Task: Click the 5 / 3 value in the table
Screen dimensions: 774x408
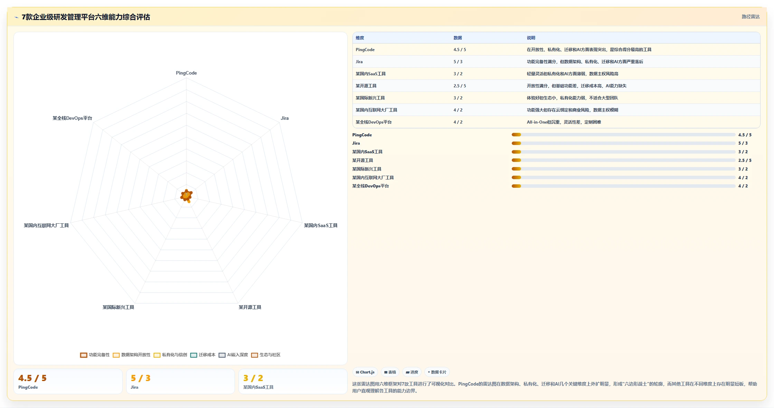Action: (x=458, y=62)
